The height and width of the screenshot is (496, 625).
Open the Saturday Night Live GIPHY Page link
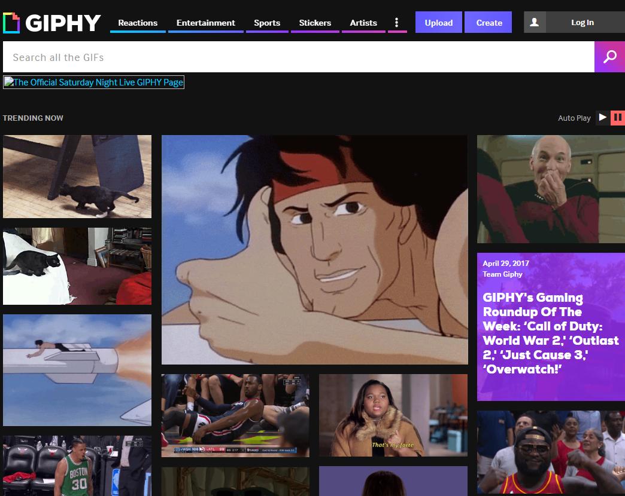click(x=94, y=82)
